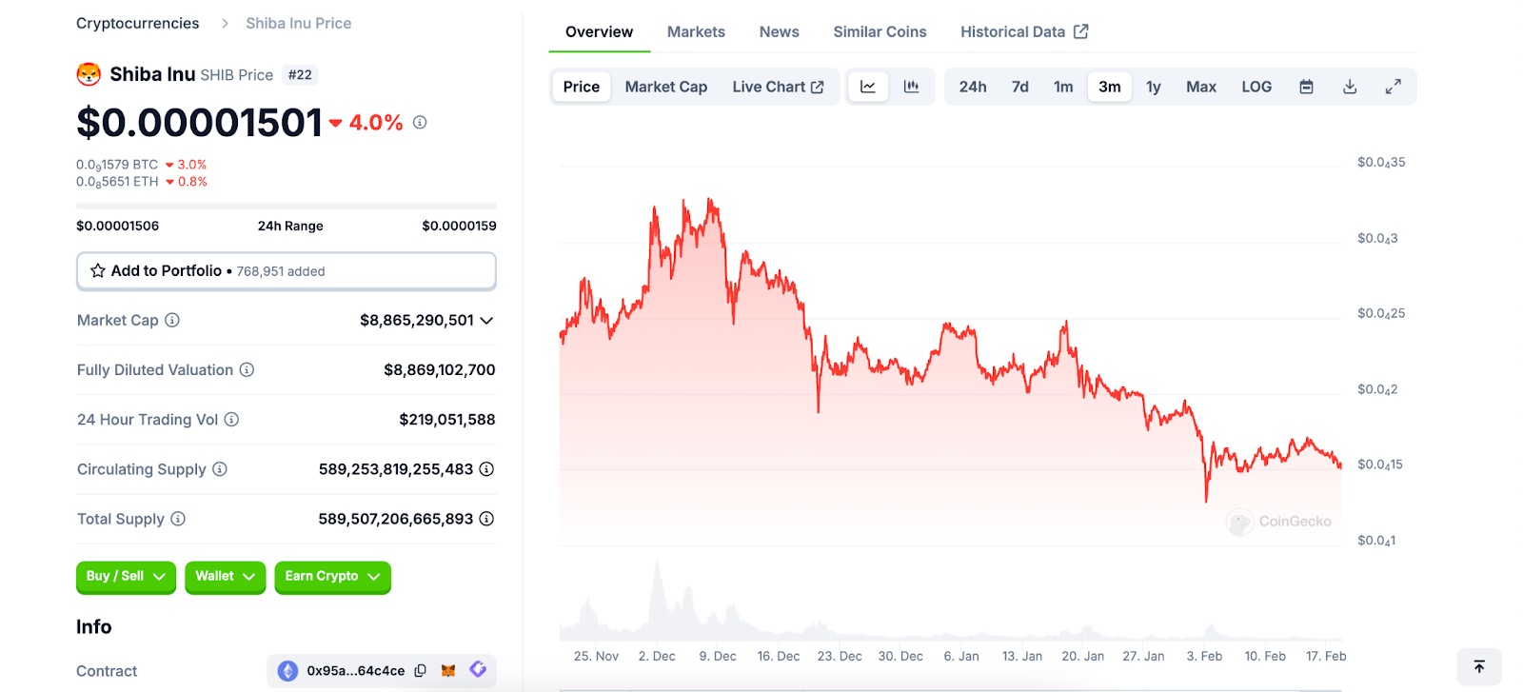The height and width of the screenshot is (692, 1523).
Task: Click the purple wallet icon beside MetaMask
Action: tap(478, 669)
